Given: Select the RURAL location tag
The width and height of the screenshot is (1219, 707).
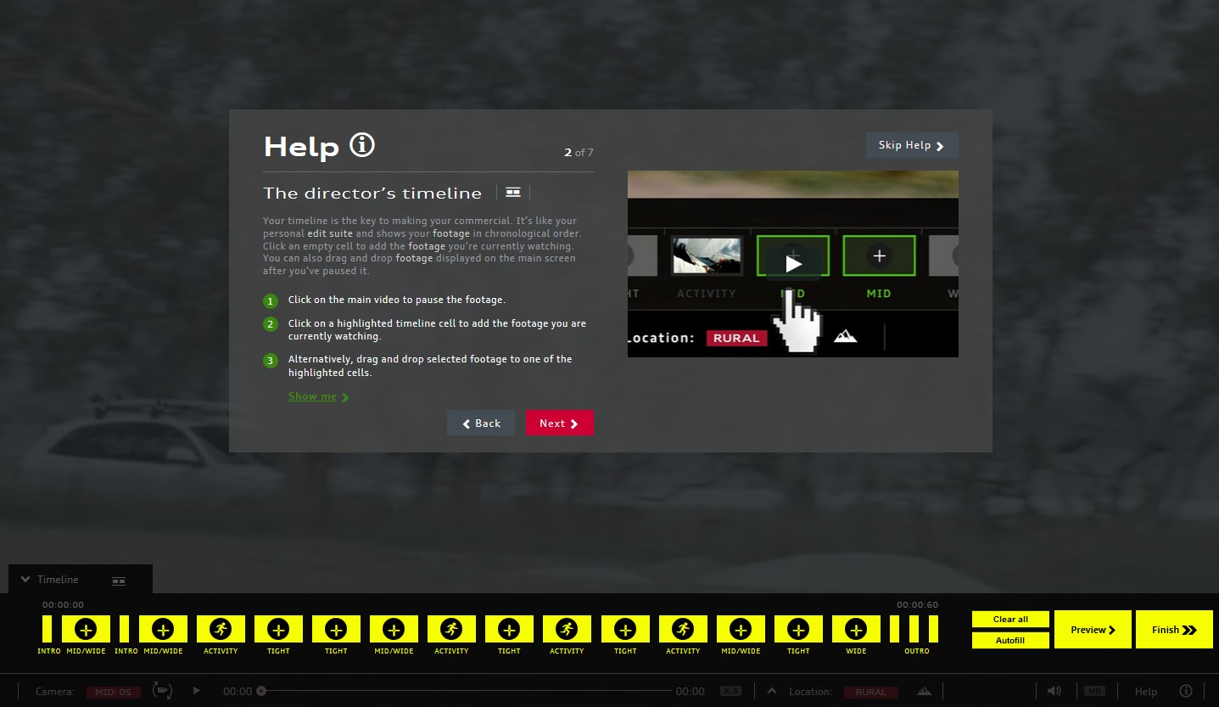Looking at the screenshot, I should (x=870, y=692).
